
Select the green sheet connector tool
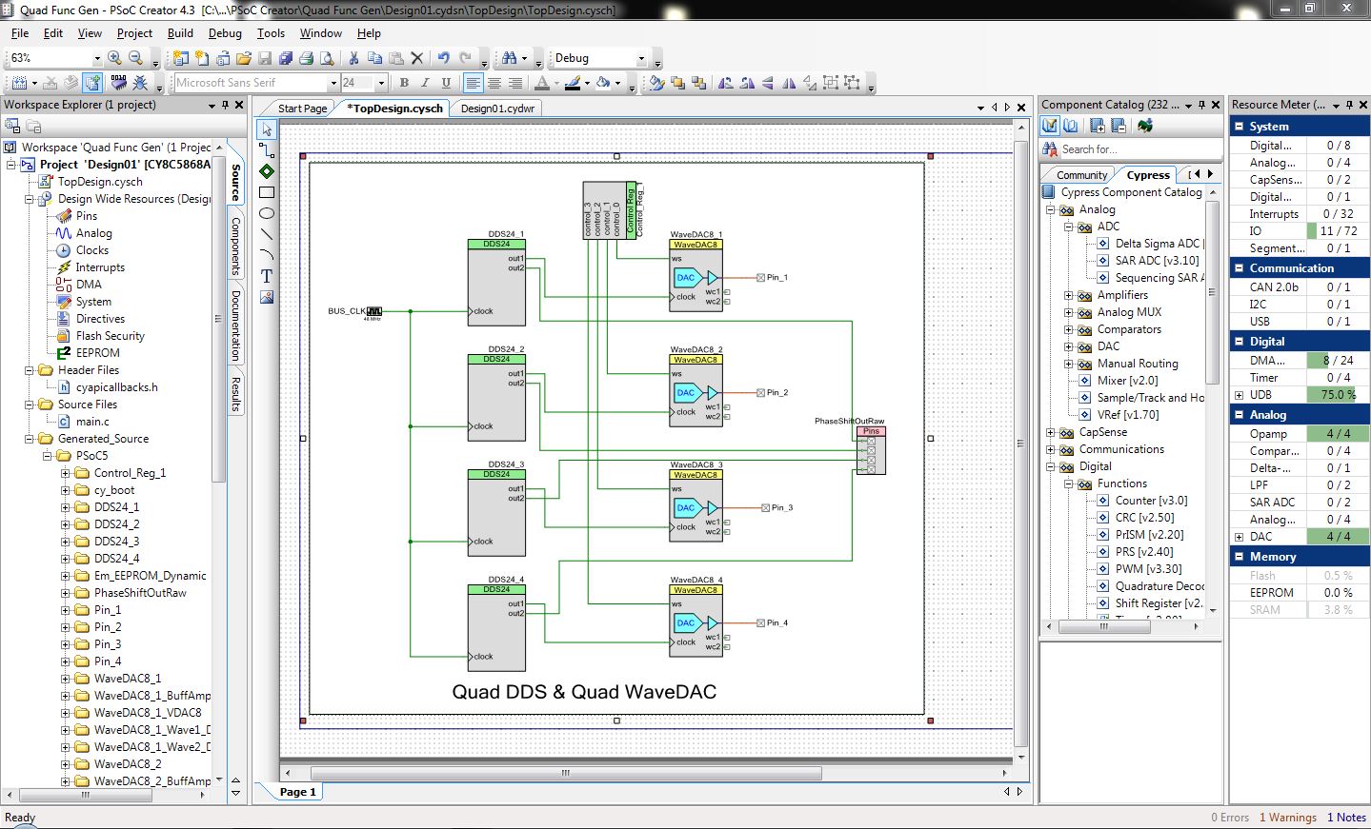tap(267, 171)
